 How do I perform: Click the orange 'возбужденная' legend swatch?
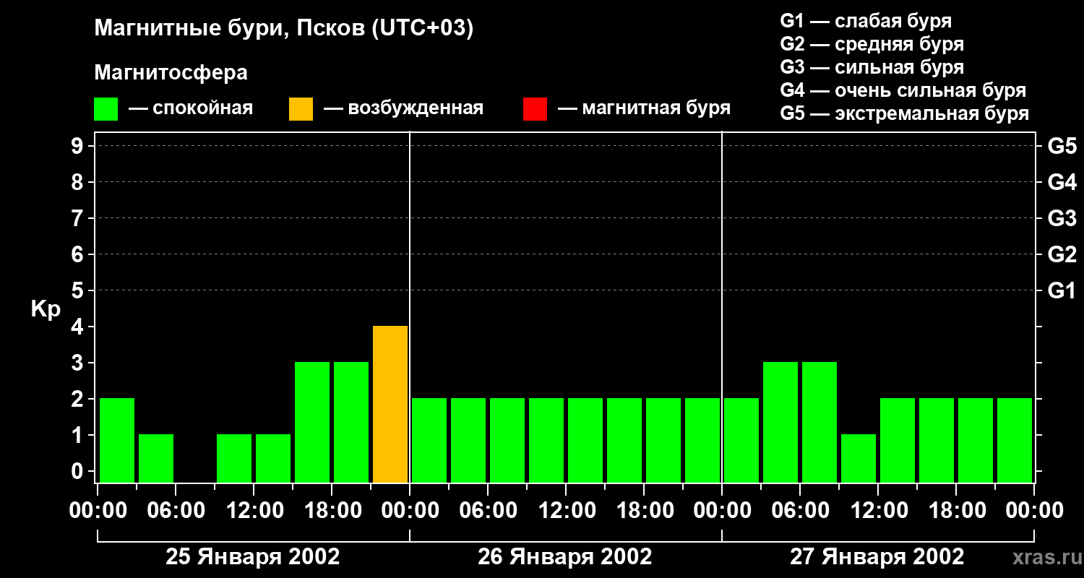pyautogui.click(x=301, y=109)
